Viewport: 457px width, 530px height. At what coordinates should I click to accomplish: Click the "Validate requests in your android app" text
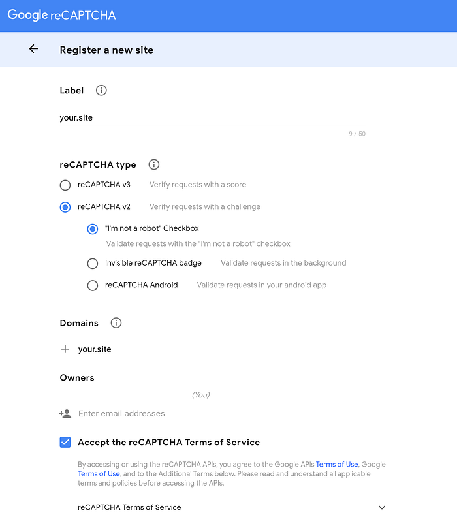(262, 285)
